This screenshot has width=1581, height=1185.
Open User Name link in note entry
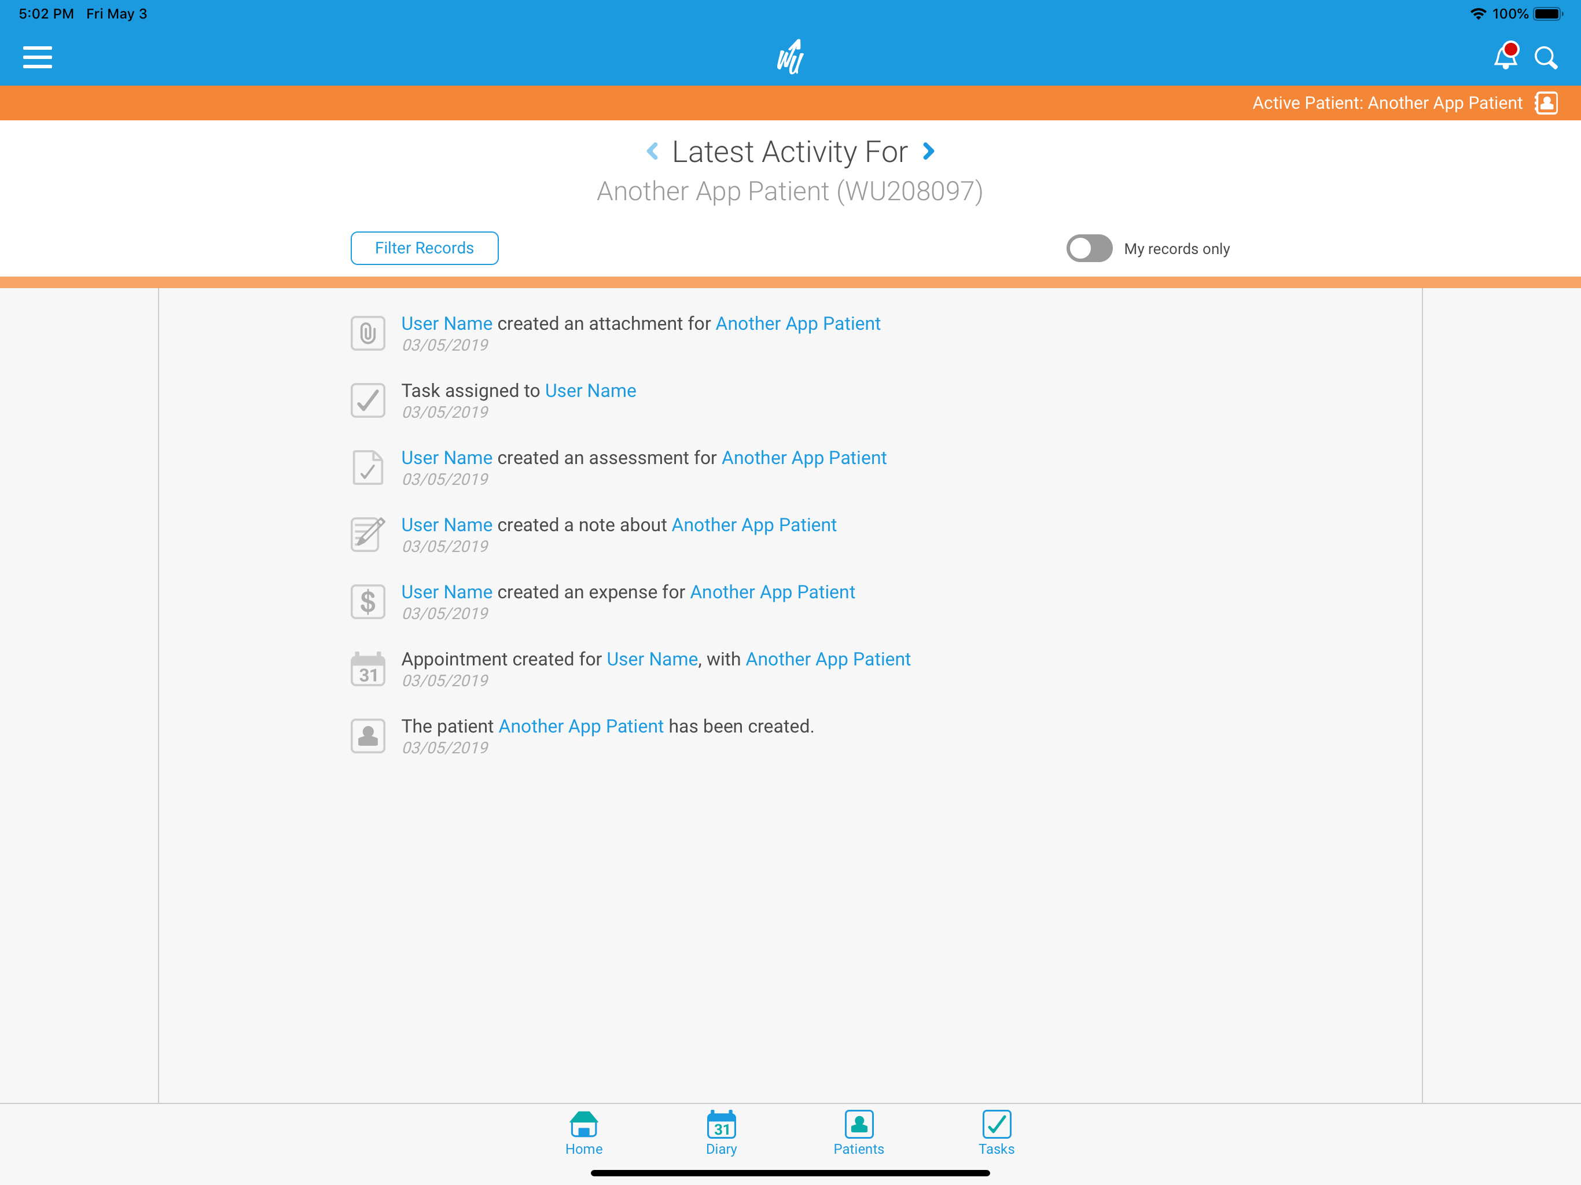447,525
